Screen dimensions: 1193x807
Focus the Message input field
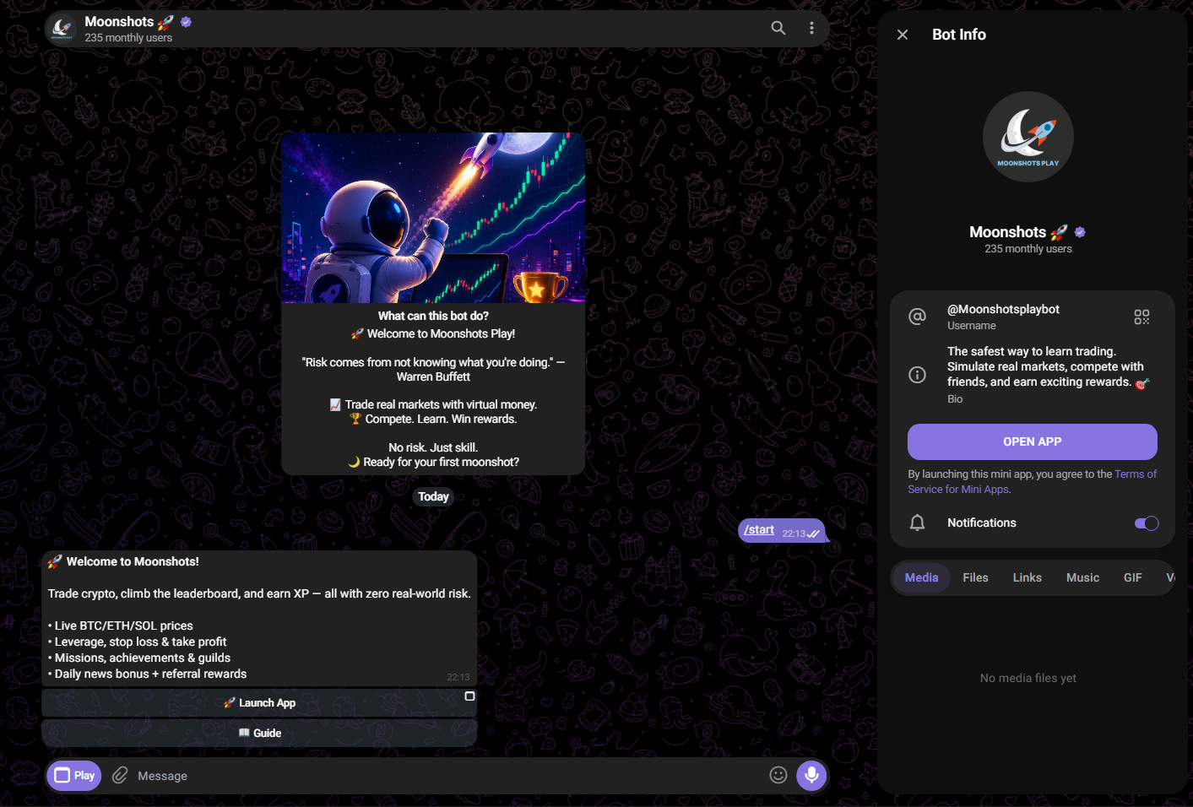[447, 776]
